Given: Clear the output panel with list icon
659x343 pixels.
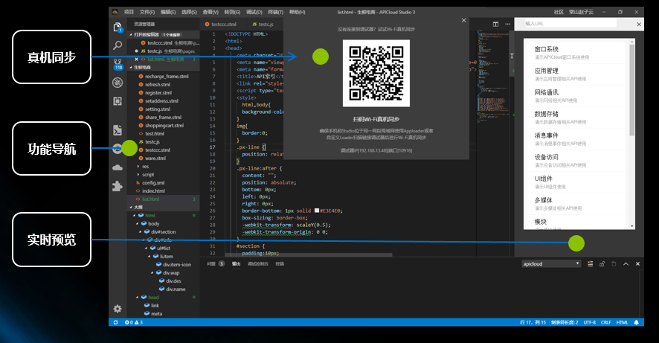Looking at the screenshot, I should 590,263.
